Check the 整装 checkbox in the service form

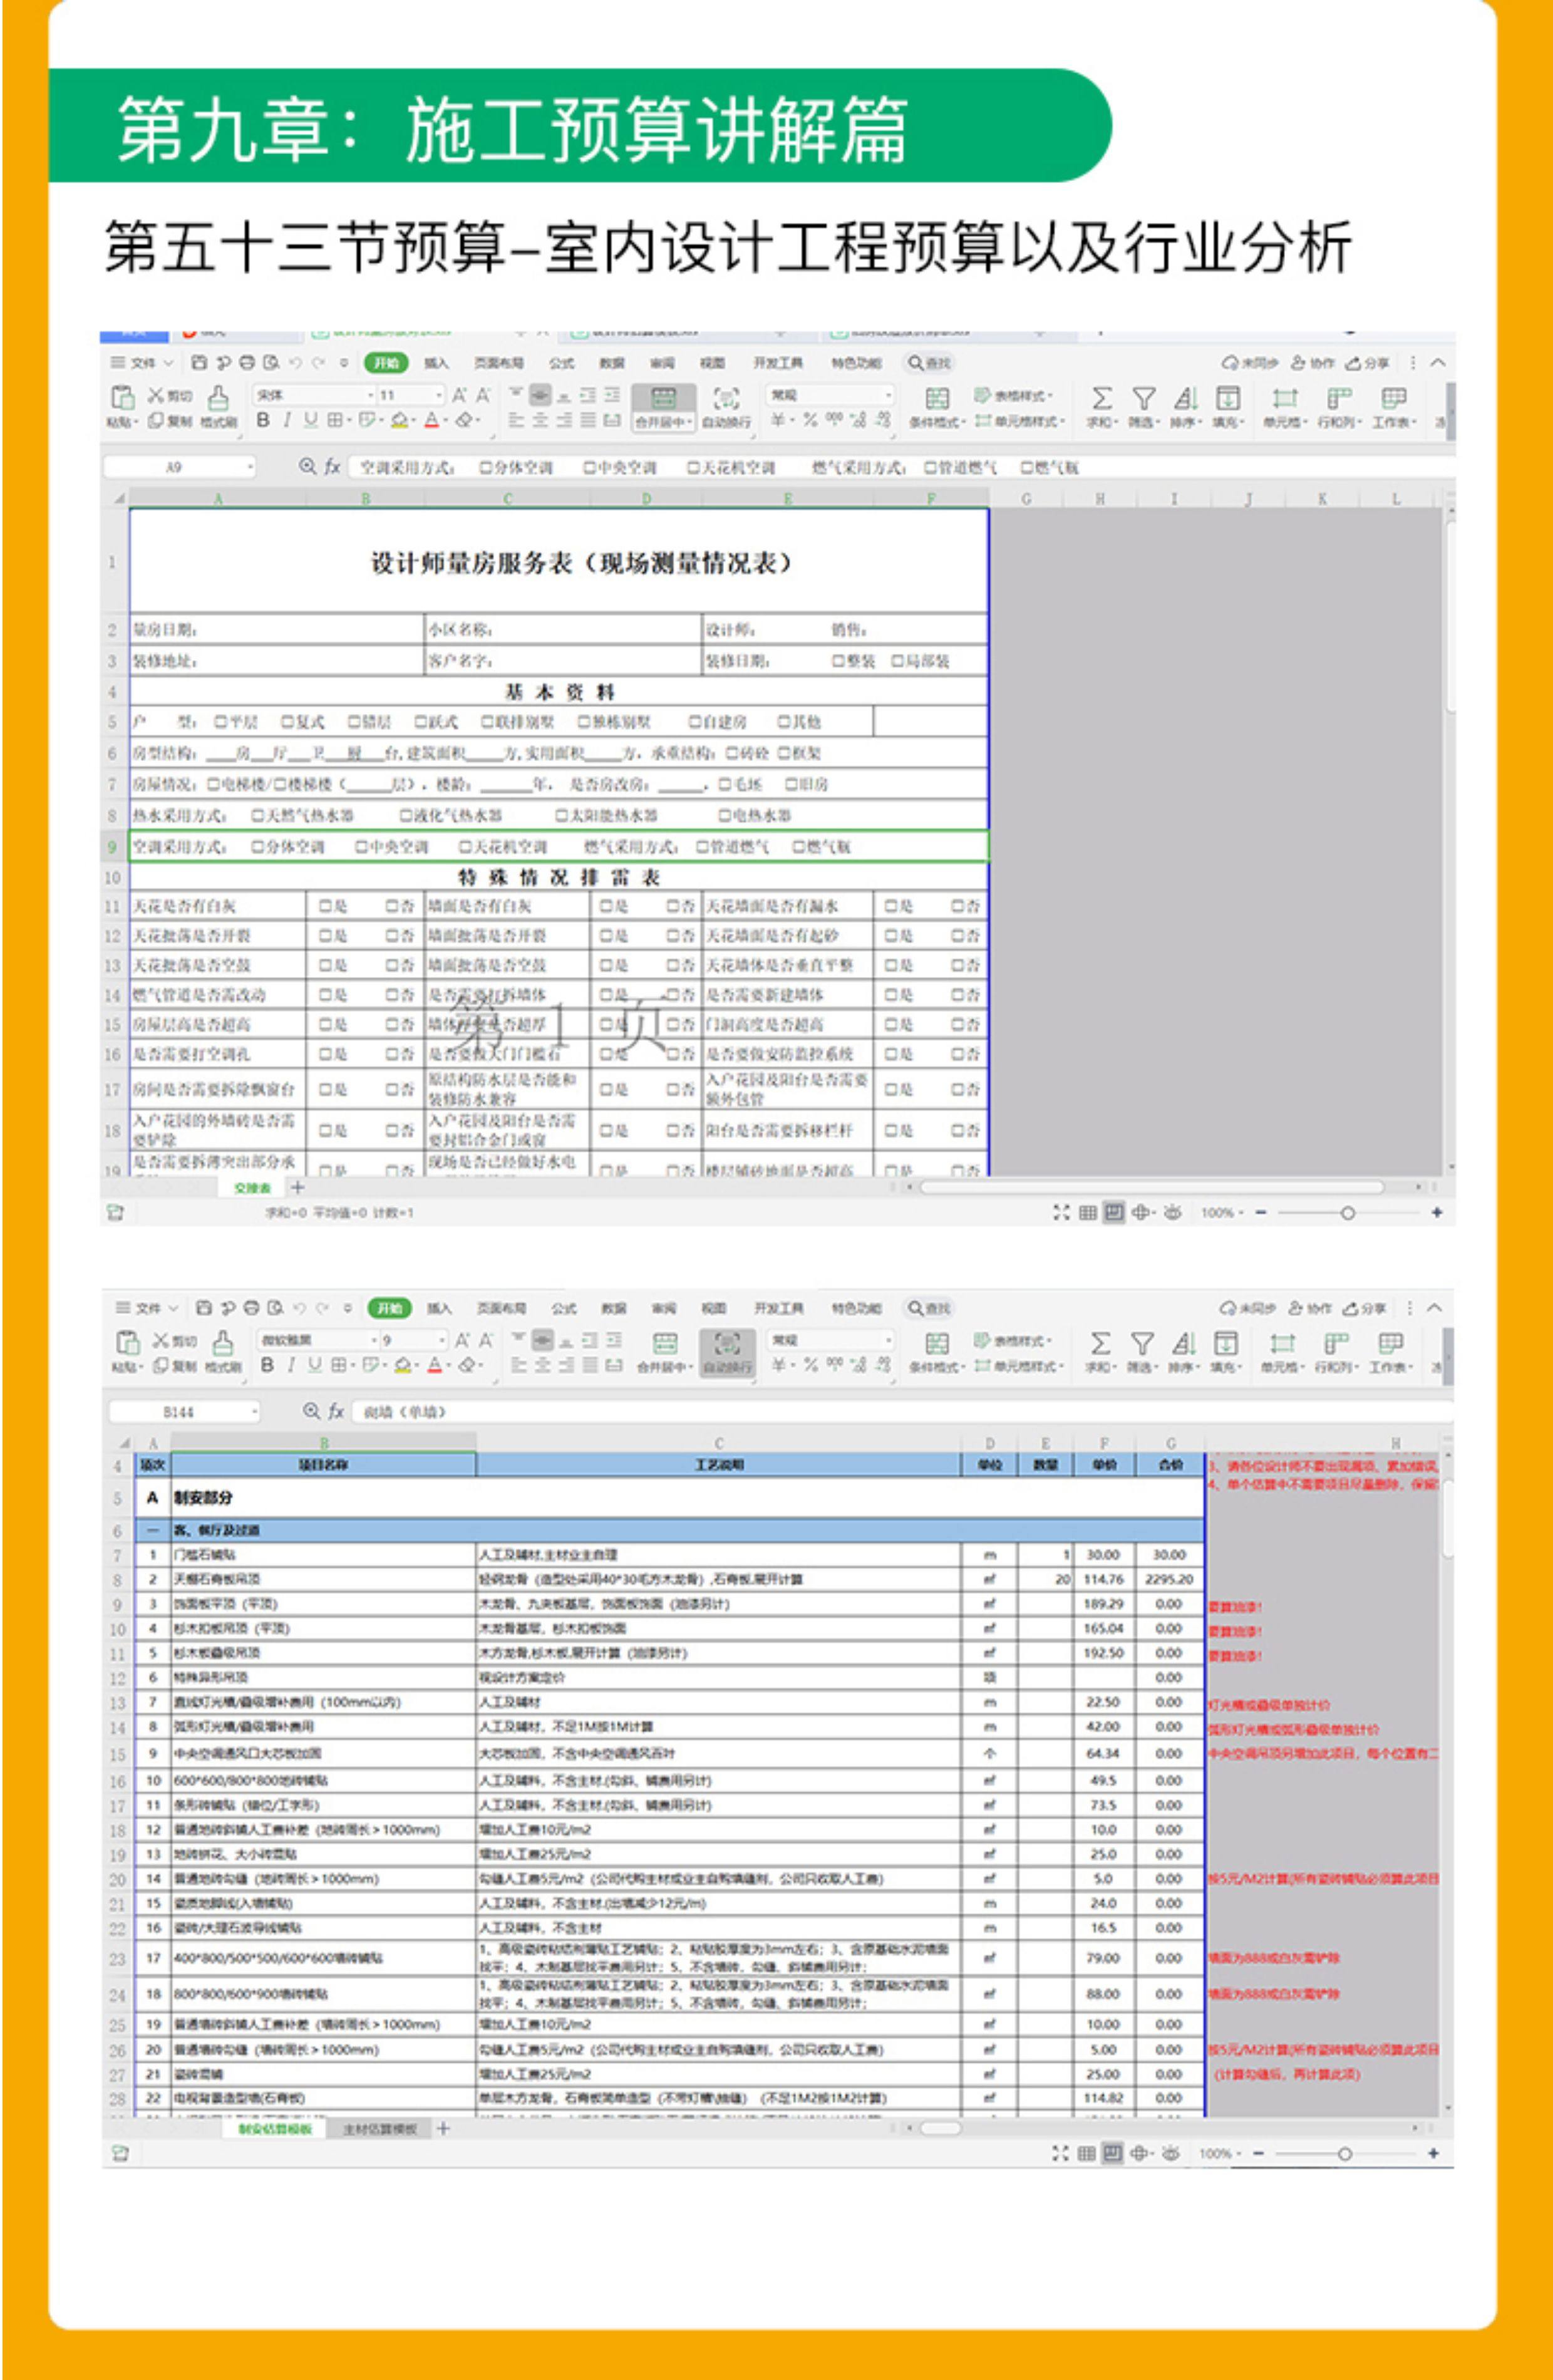tap(838, 661)
